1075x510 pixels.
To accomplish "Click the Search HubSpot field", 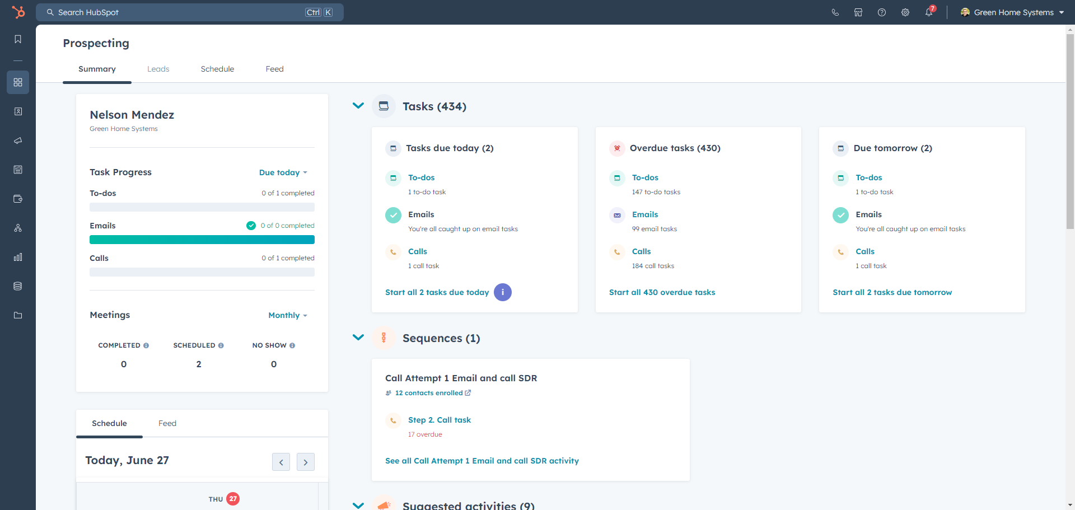I will [x=190, y=12].
